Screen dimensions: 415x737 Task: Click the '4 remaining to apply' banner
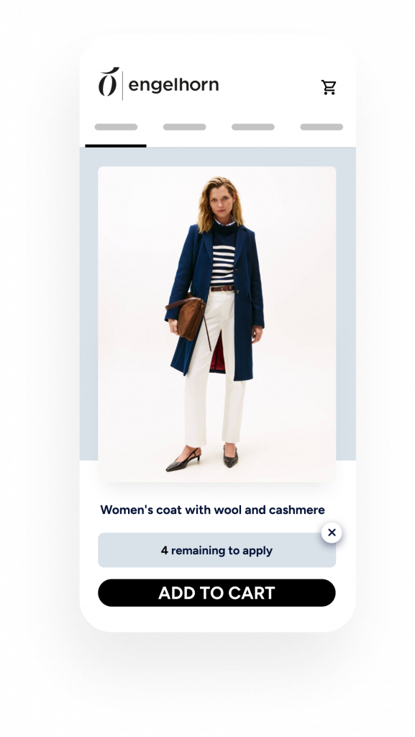[x=217, y=550]
